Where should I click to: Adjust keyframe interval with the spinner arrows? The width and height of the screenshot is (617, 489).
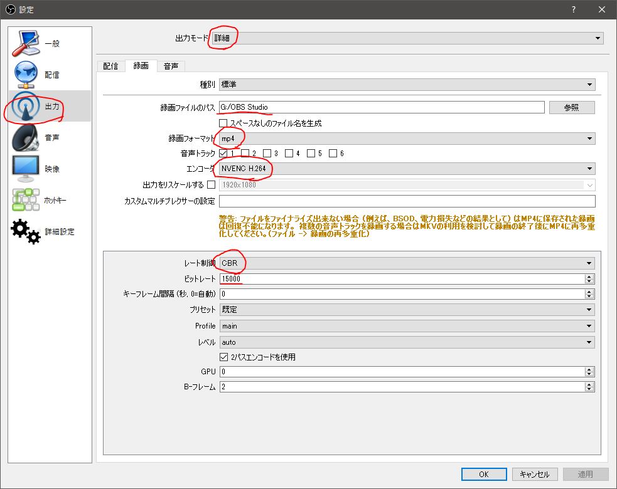point(589,293)
